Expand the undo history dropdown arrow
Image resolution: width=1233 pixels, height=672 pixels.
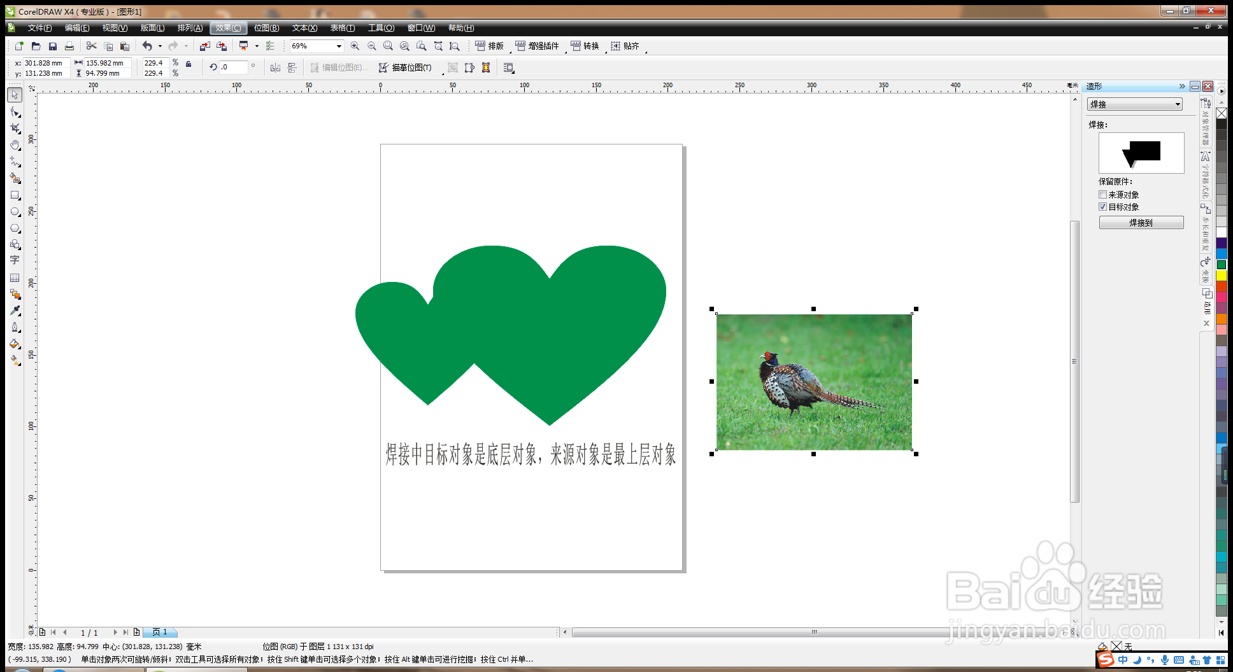[x=160, y=46]
